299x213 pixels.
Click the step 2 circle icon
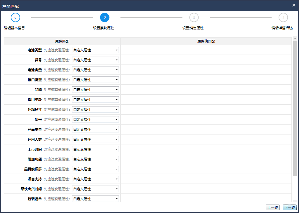[x=105, y=18]
